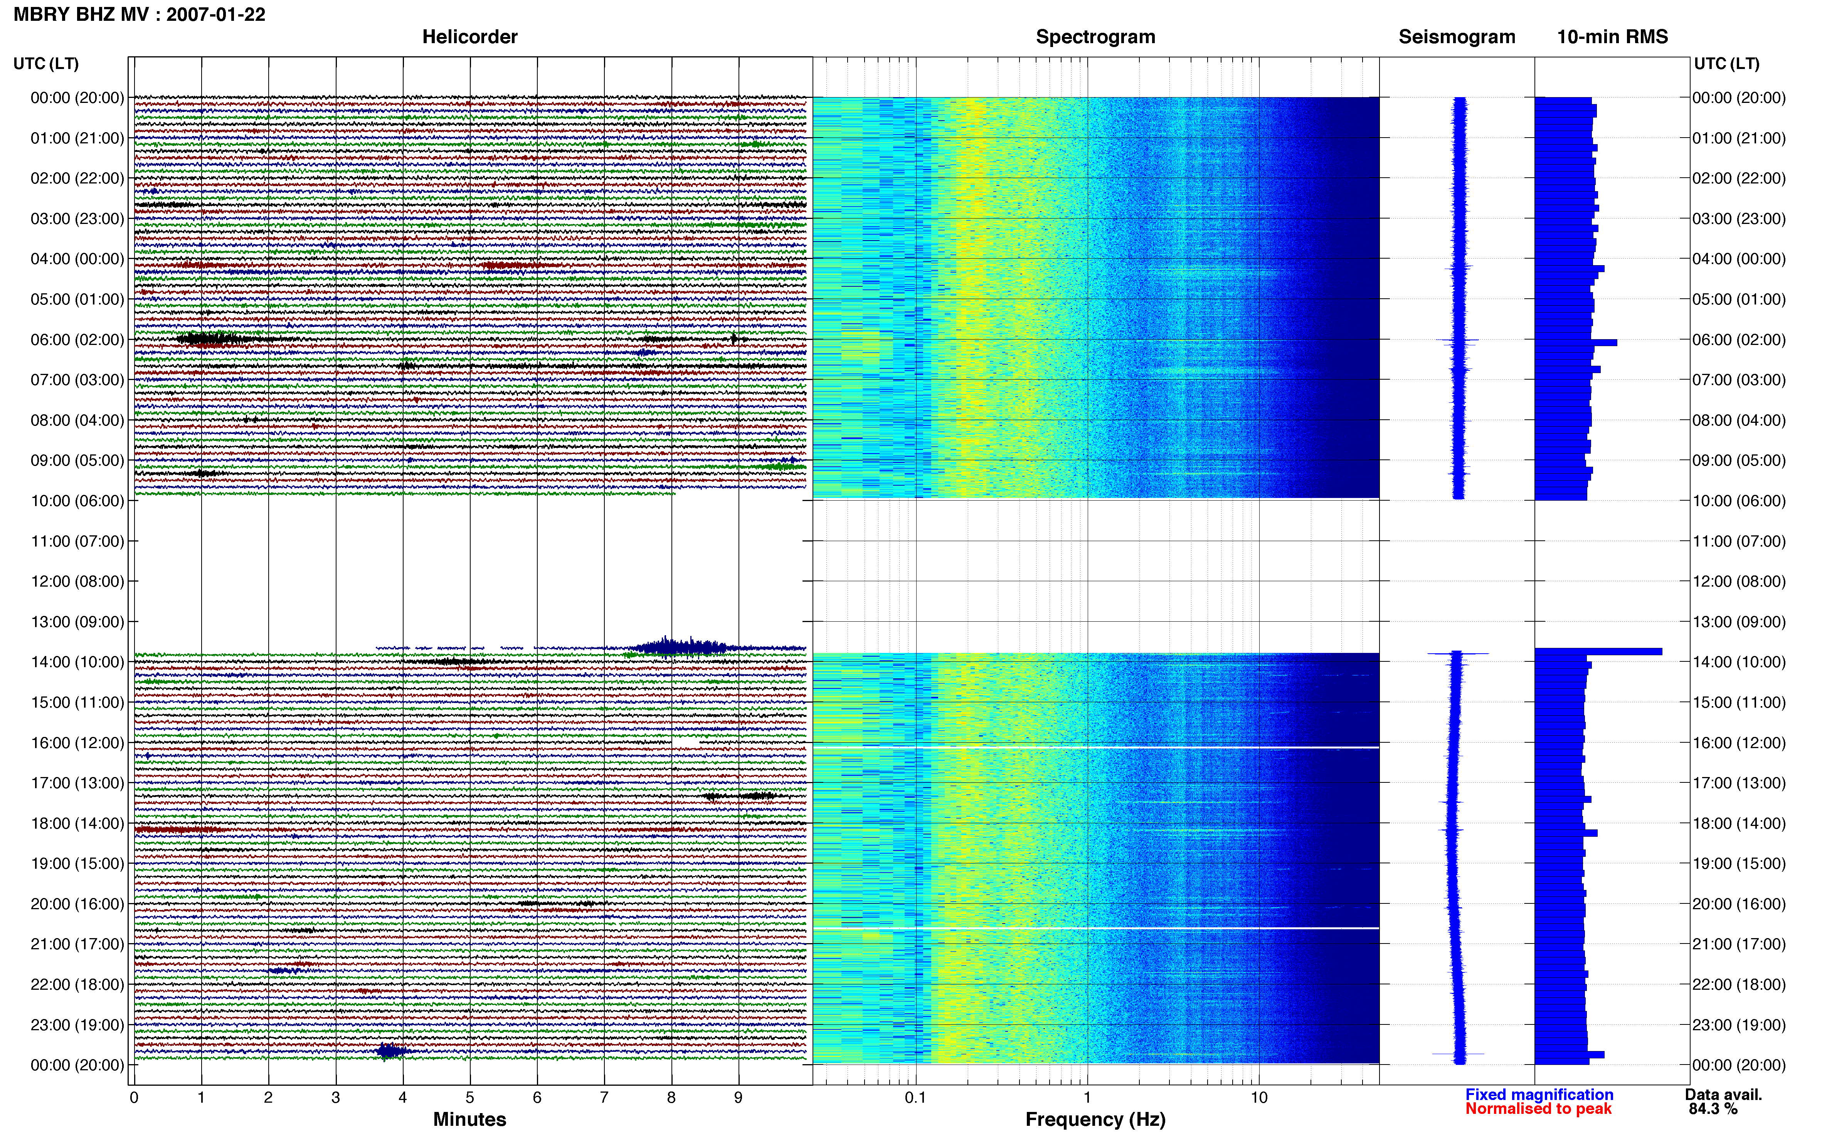The image size is (1827, 1142).
Task: Select left-axis time label '09:00 (05:00)'
Action: tap(77, 461)
